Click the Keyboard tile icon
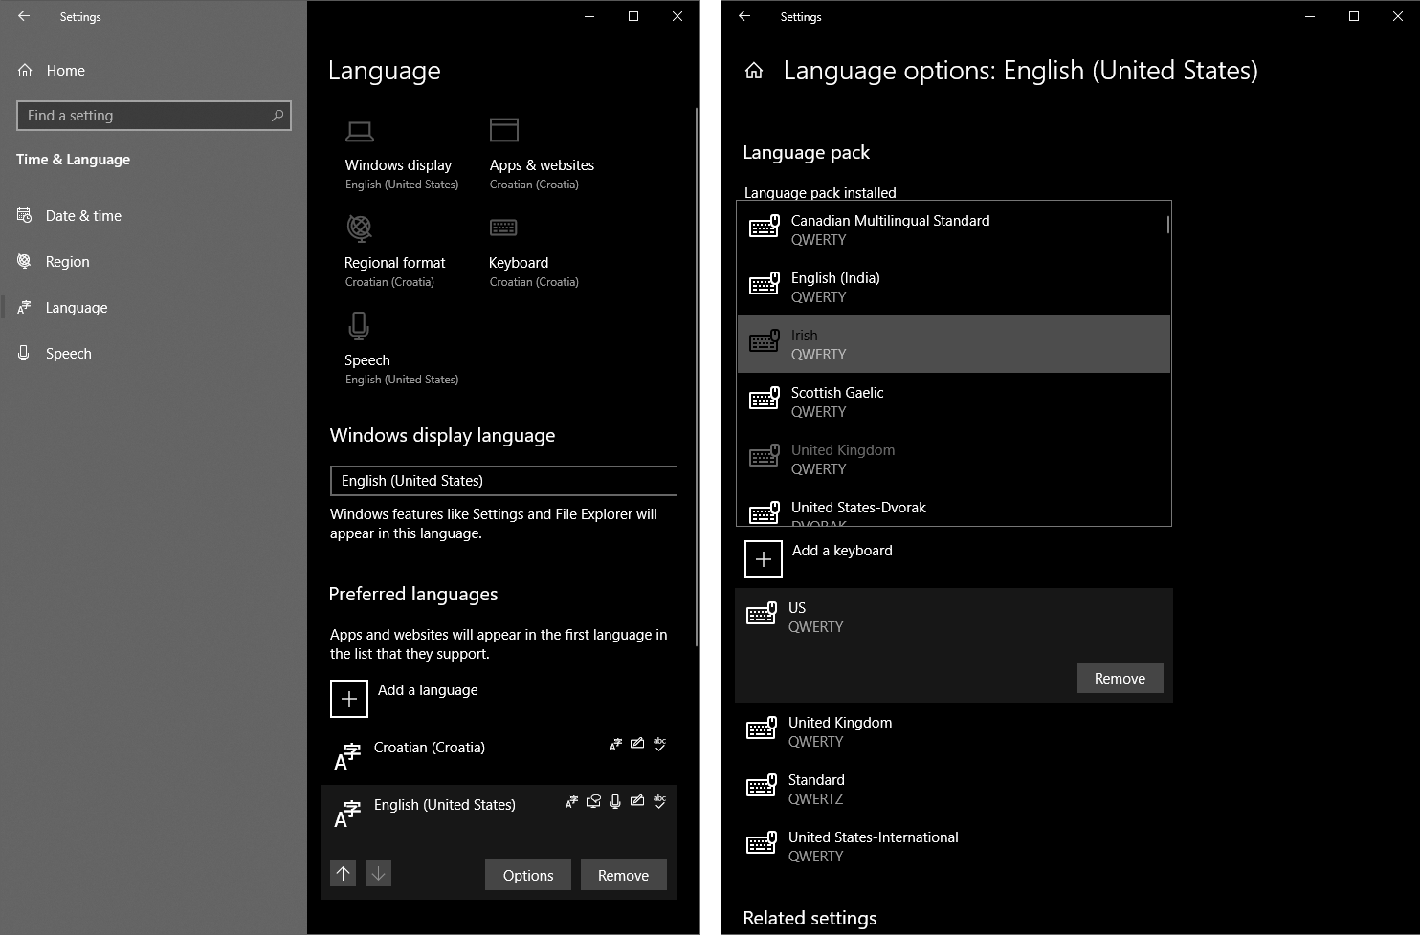 point(503,228)
